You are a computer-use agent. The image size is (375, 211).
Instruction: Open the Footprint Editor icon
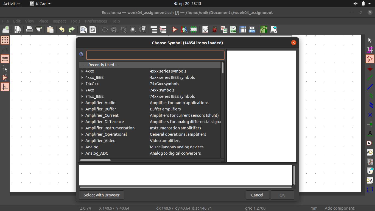tap(194, 29)
